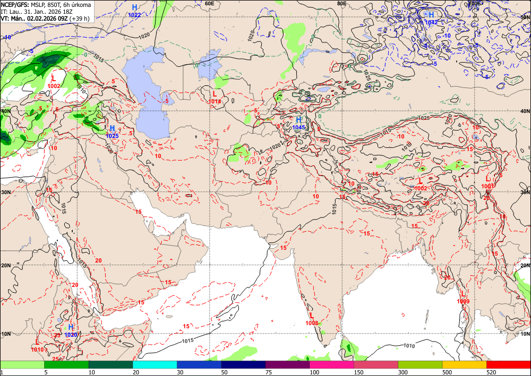Select the cyan 20–30 legend swatch

(155, 365)
